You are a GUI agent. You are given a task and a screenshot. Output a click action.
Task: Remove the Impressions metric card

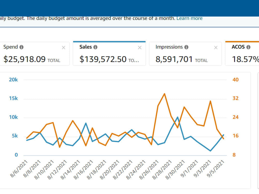pos(216,48)
